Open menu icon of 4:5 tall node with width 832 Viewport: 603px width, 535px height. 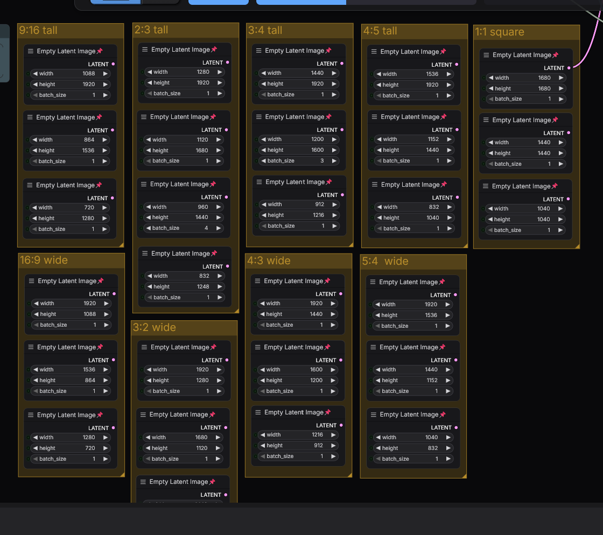(375, 185)
